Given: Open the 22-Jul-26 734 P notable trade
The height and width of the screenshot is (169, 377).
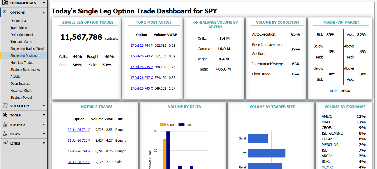Looking at the screenshot, I should coord(79,130).
